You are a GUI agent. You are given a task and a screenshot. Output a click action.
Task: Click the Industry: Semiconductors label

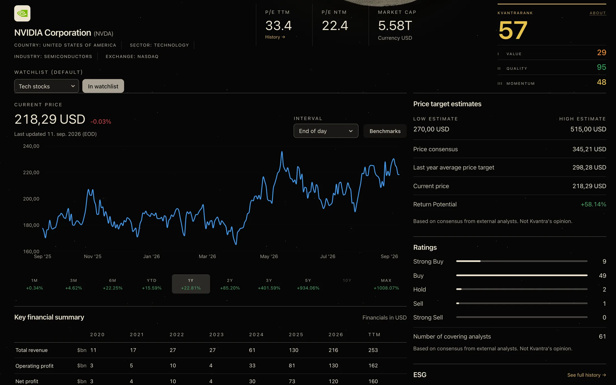coord(53,57)
